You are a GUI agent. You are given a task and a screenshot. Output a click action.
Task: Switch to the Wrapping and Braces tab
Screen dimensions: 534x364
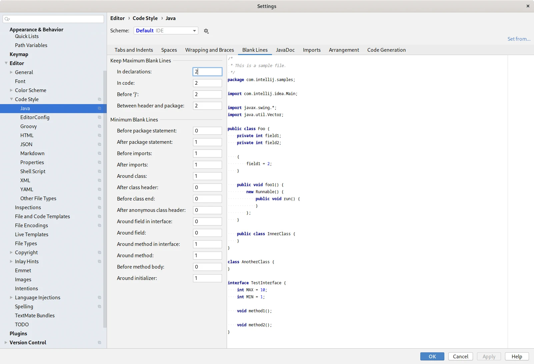(x=209, y=50)
